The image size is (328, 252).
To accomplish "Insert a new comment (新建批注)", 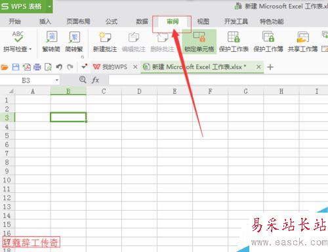I will (x=105, y=41).
